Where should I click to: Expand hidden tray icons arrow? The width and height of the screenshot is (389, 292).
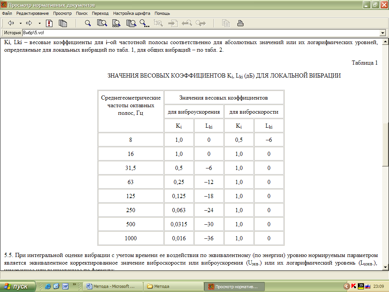pos(346,287)
